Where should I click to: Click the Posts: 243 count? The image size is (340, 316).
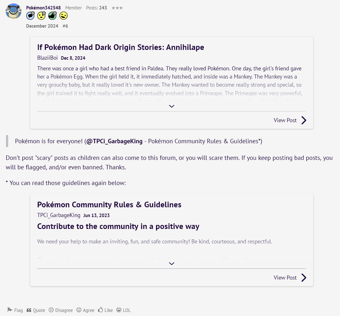(97, 8)
